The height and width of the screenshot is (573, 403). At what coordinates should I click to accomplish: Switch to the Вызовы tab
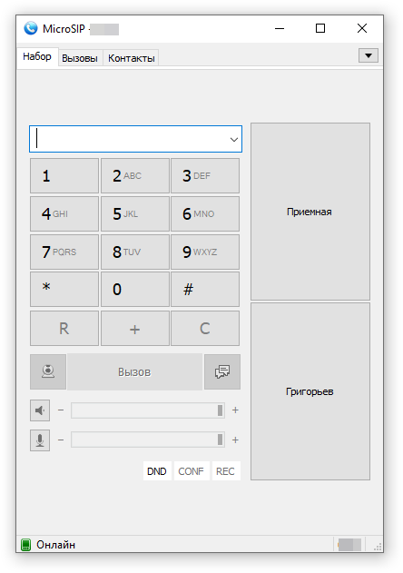pos(80,58)
